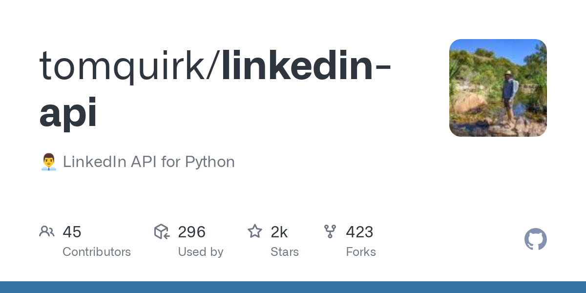
Task: Click the office worker emoji
Action: pyautogui.click(x=48, y=162)
